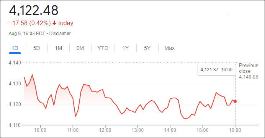The height and width of the screenshot is (138, 265).
Task: Click the 14:00 time axis label
Action: pos(170,130)
